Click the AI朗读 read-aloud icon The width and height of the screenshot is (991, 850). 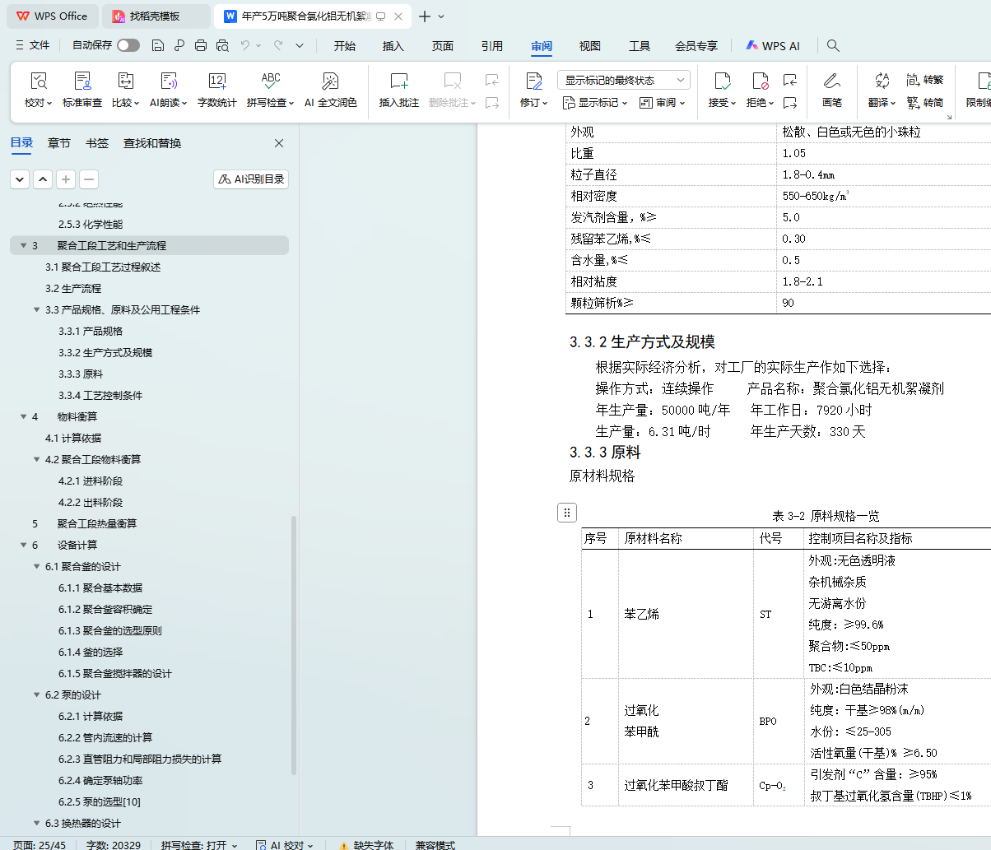click(168, 81)
